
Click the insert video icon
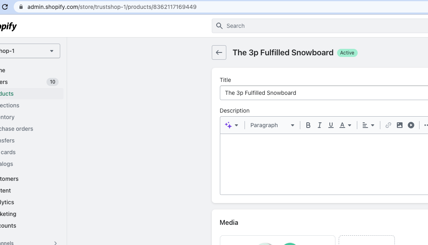click(411, 125)
